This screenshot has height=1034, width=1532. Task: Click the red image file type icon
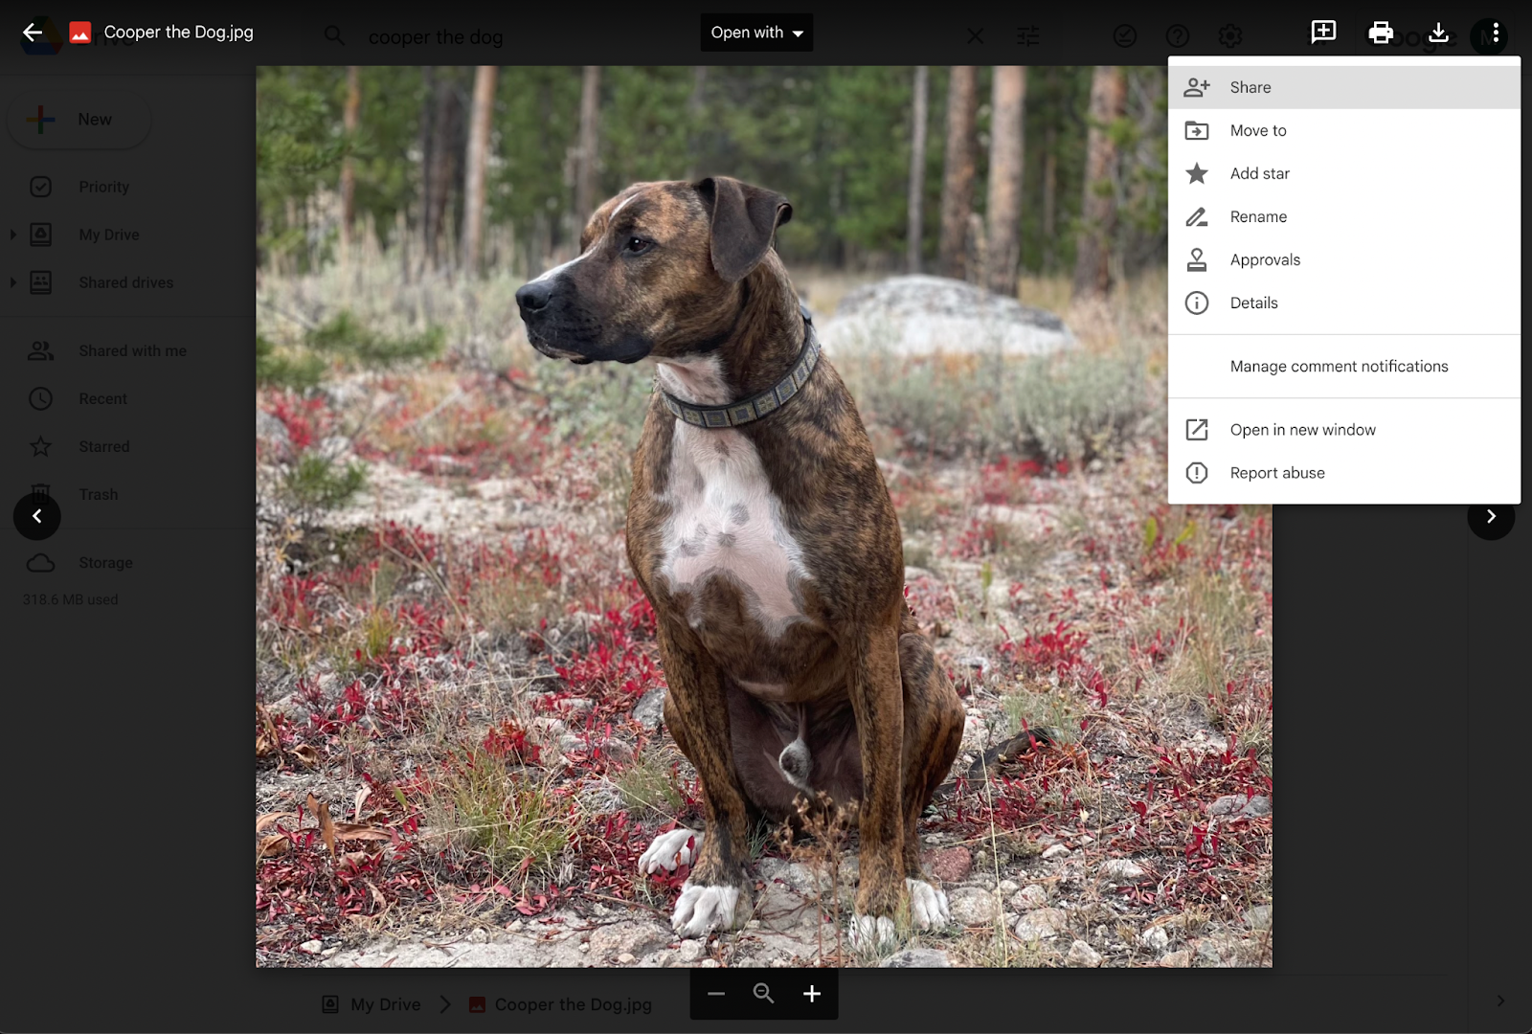pyautogui.click(x=80, y=33)
